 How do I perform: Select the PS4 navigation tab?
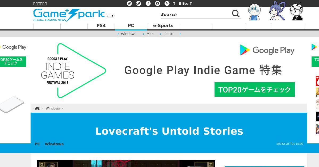coord(101,25)
